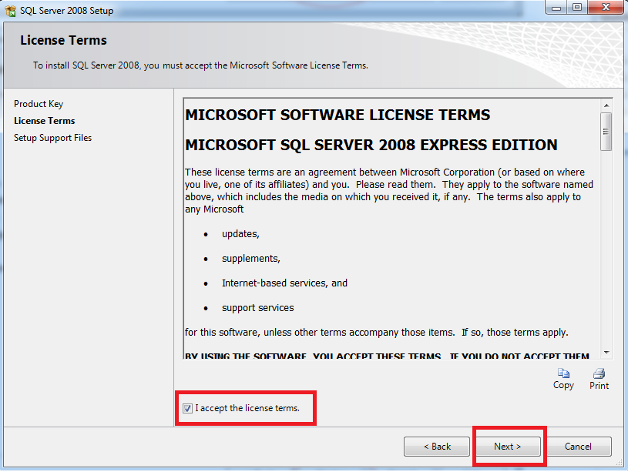Select 'Setup Support Files' in the sidebar
628x472 pixels.
52,137
